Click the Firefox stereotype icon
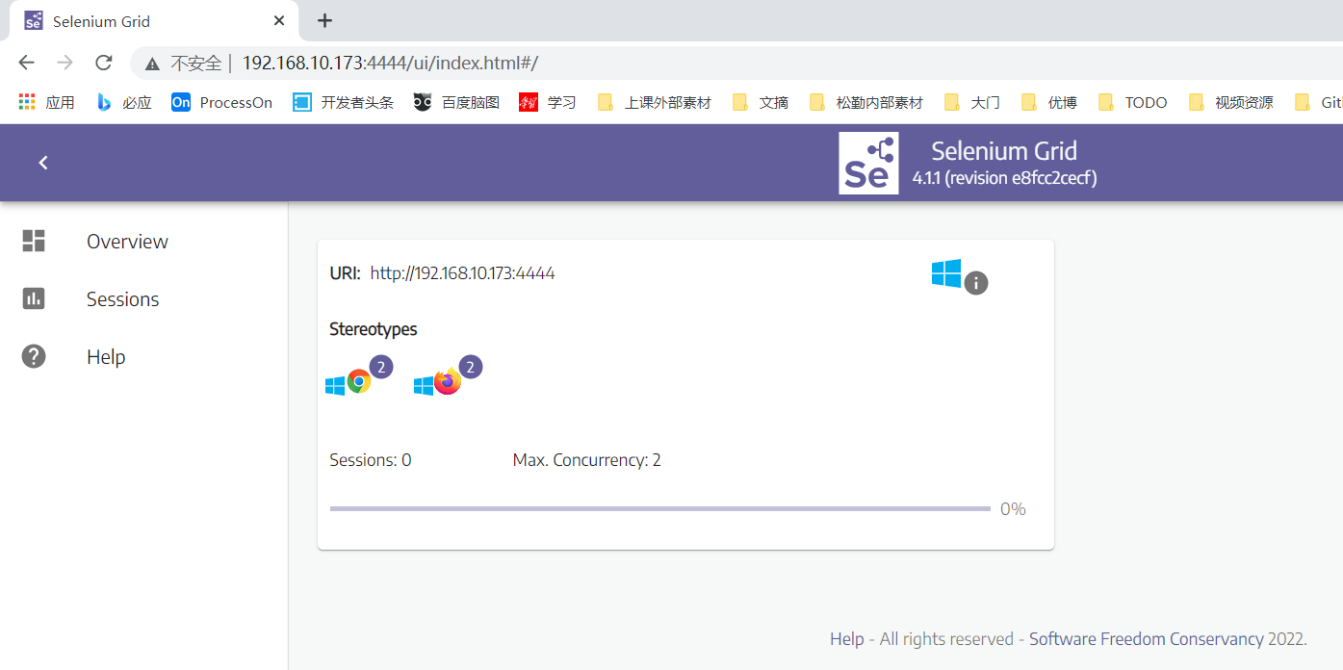The width and height of the screenshot is (1343, 670). pyautogui.click(x=448, y=382)
